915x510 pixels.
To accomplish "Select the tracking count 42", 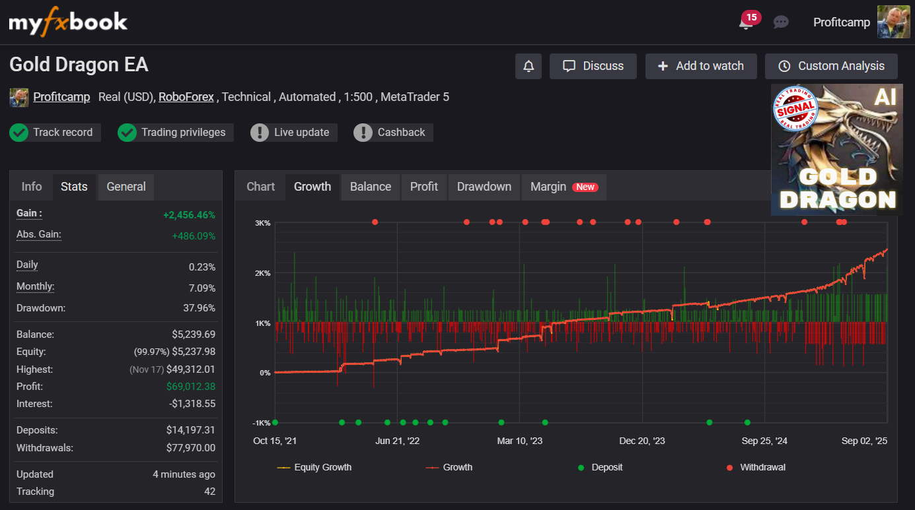I will tap(210, 492).
